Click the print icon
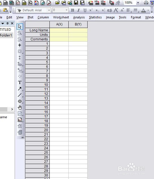Screen dimensions: 154x179 coord(146,3)
